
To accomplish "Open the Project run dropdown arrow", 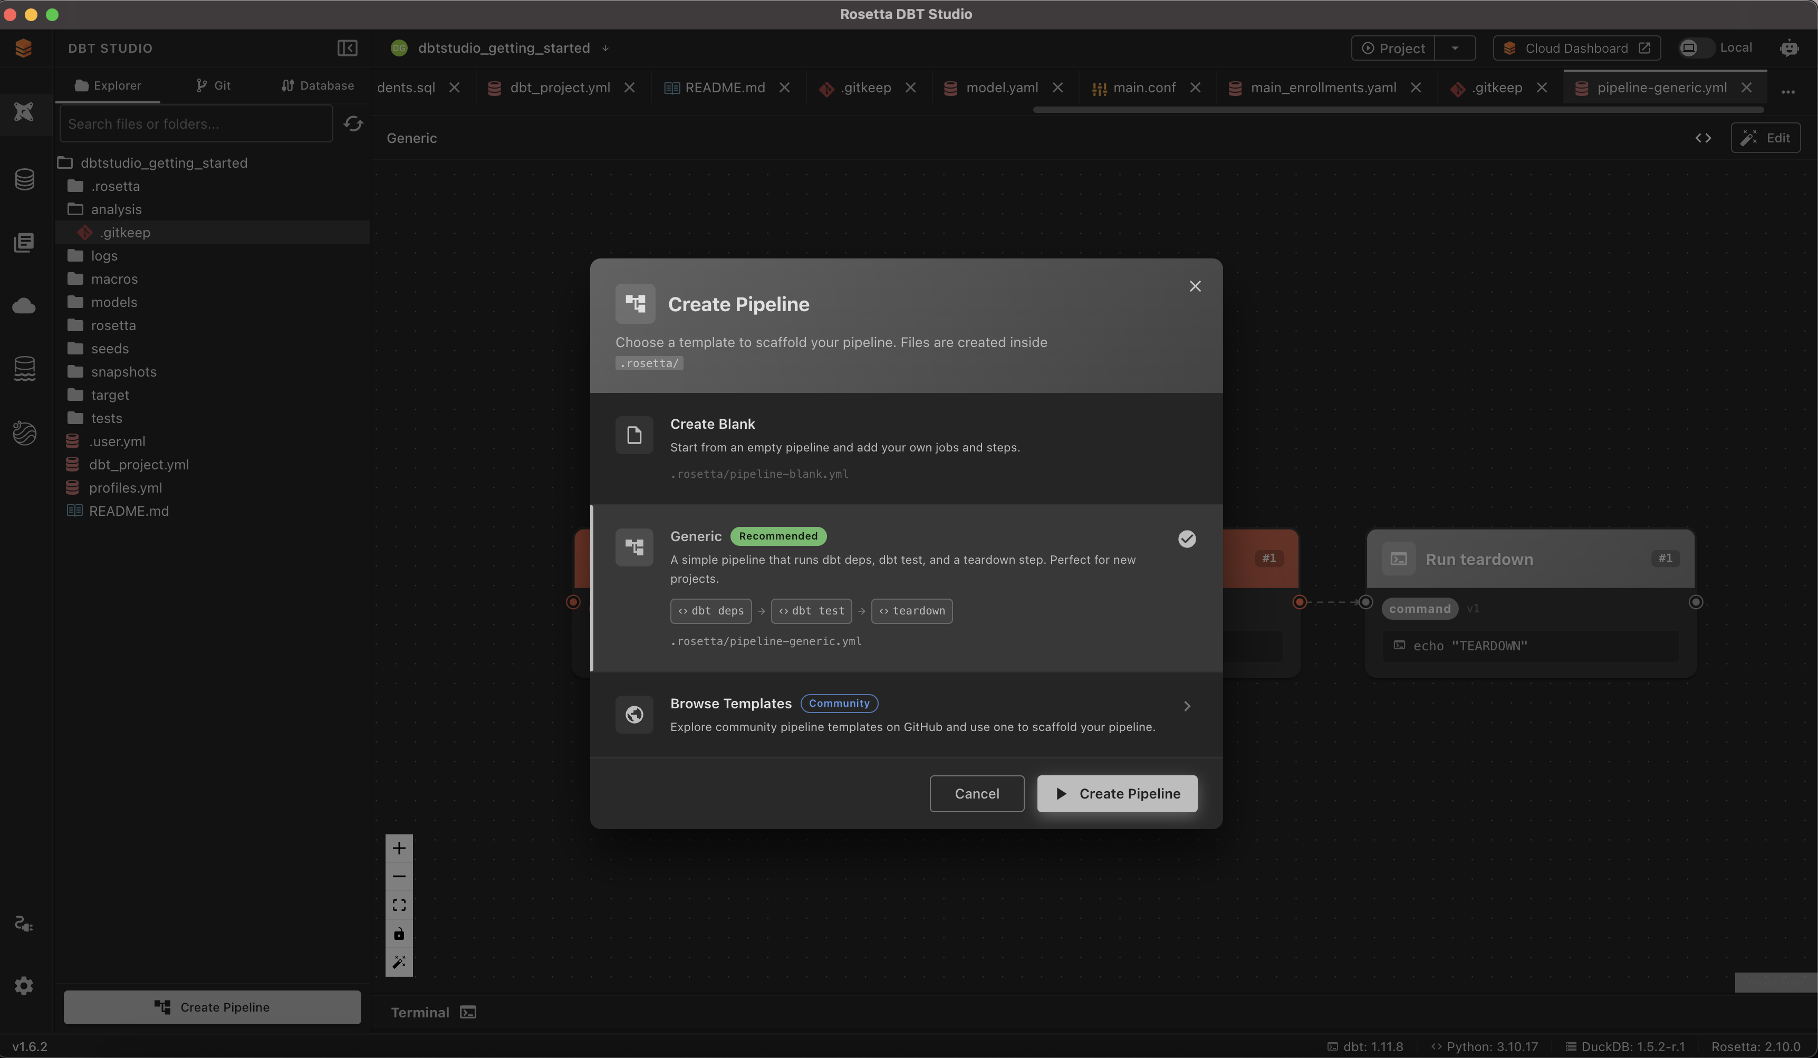I will [x=1455, y=49].
